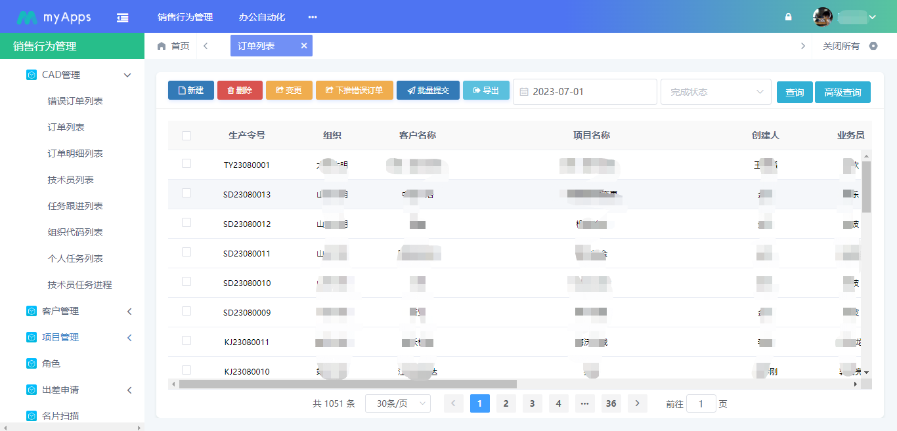897x431 pixels.
Task: Collapse the CAD管理 menu section
Action: click(127, 74)
